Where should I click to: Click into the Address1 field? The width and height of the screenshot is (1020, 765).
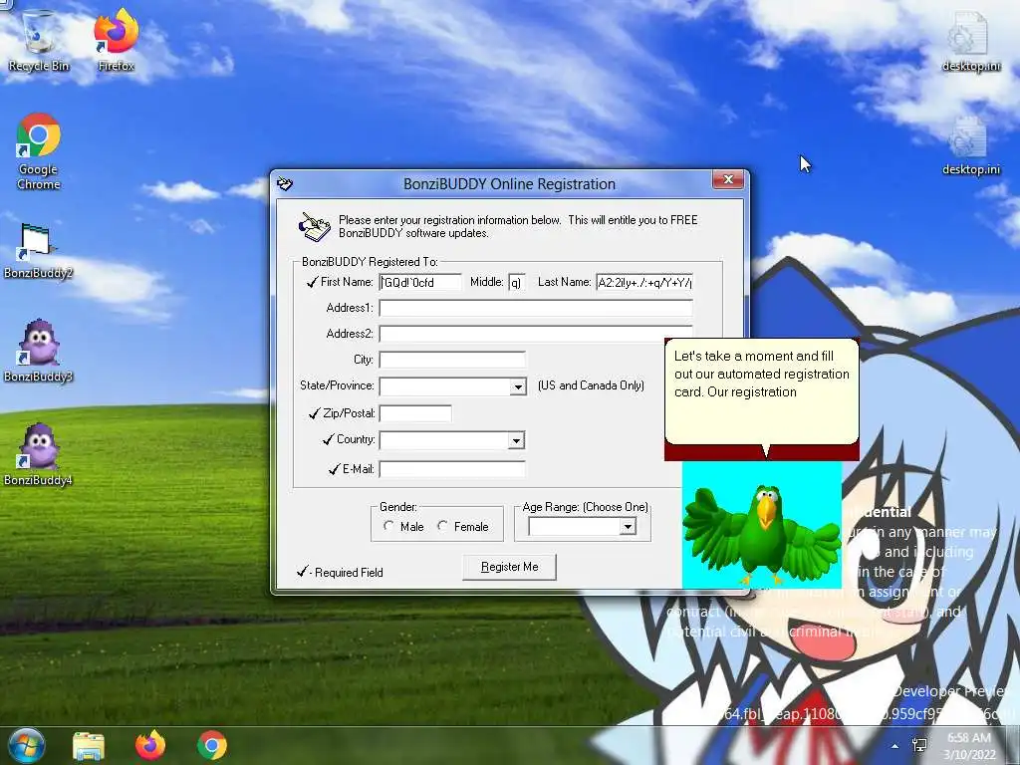[536, 309]
